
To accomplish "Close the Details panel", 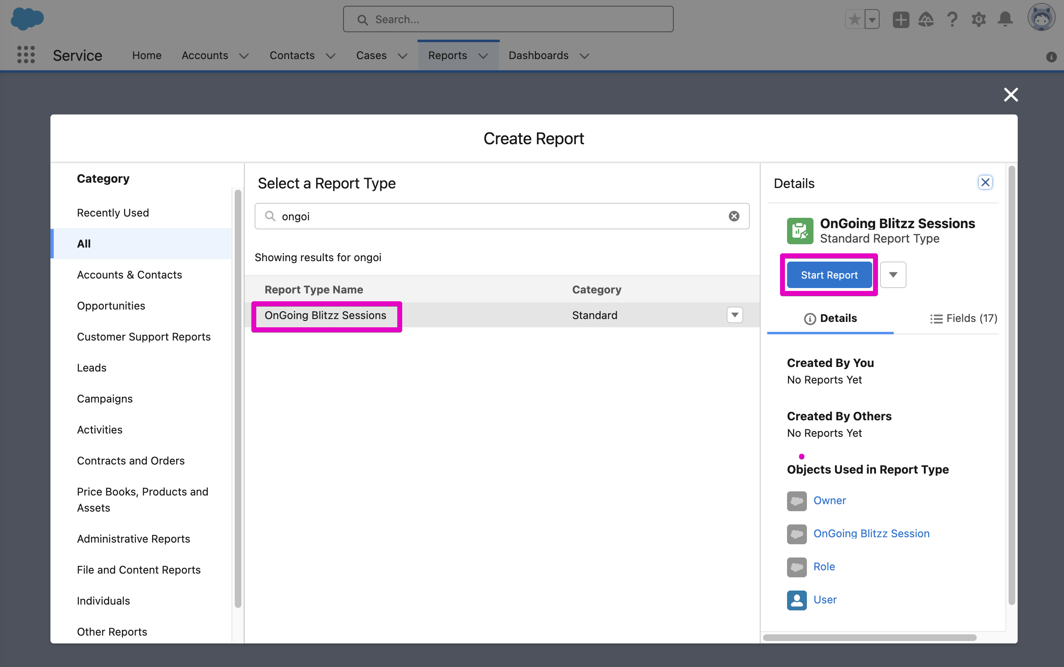I will 985,182.
